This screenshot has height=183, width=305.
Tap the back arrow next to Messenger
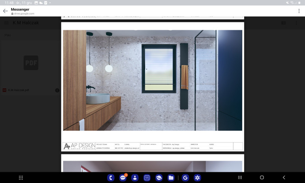click(x=5, y=11)
